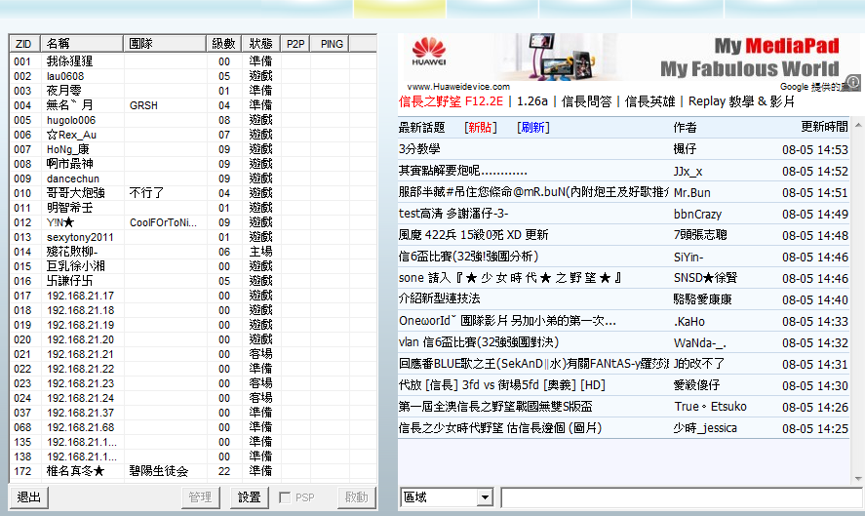Open Replay 教學 & 影片 link
Viewport: 865px width, 516px height.
tap(741, 100)
